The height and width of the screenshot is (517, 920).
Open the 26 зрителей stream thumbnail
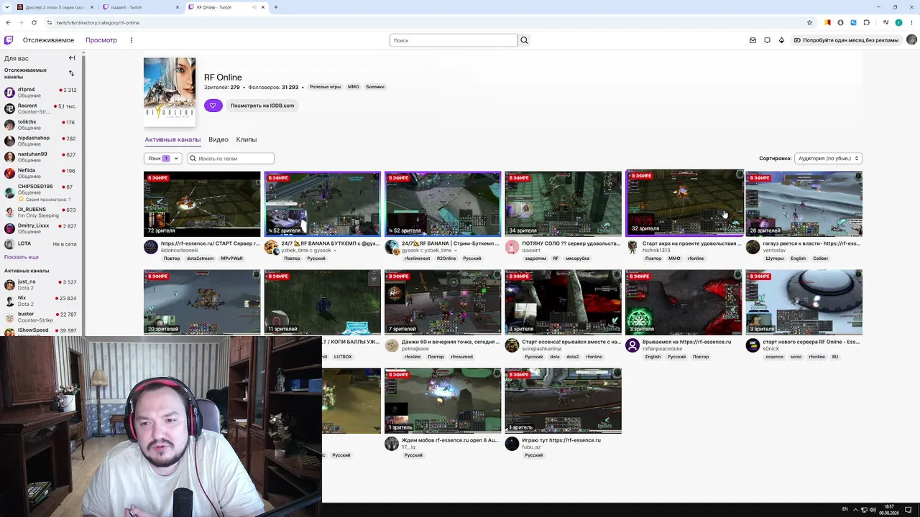[804, 204]
